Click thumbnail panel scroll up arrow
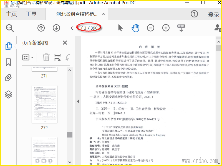The width and height of the screenshot is (222, 166). [70, 70]
